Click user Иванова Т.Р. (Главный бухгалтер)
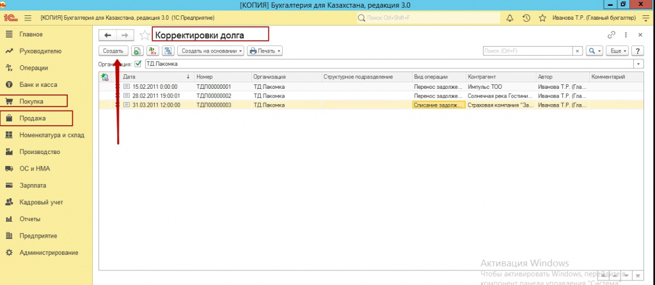The width and height of the screenshot is (655, 285). pos(594,18)
